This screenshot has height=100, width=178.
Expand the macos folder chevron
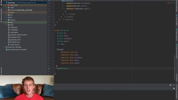[6, 20]
